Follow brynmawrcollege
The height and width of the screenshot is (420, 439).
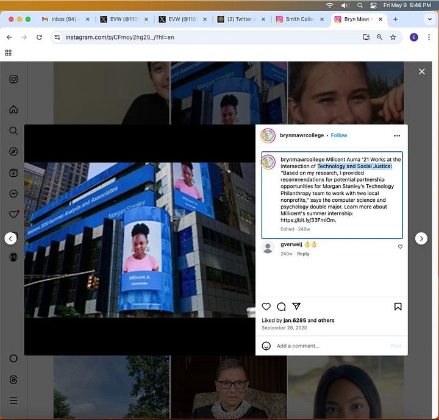(339, 135)
